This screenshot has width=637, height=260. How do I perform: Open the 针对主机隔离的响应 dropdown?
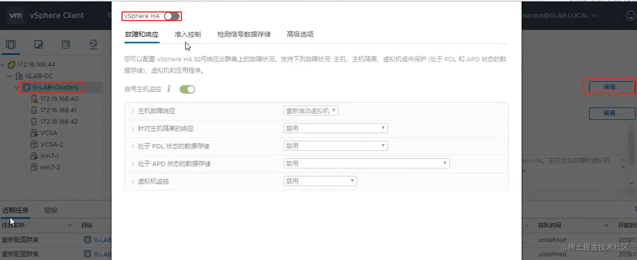(x=336, y=128)
